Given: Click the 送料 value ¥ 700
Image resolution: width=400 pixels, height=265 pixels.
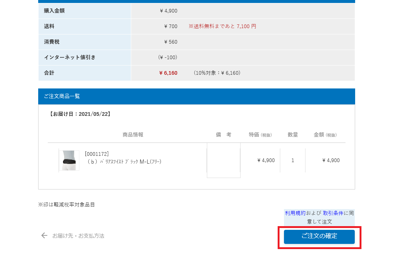Looking at the screenshot, I should [171, 26].
